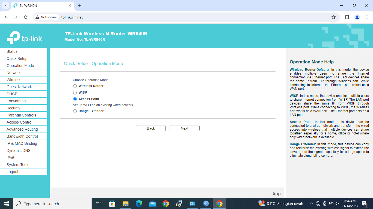Screen dimensions: 373x209
Task: Close the TL-WR840N tab
Action: tap(70, 5)
